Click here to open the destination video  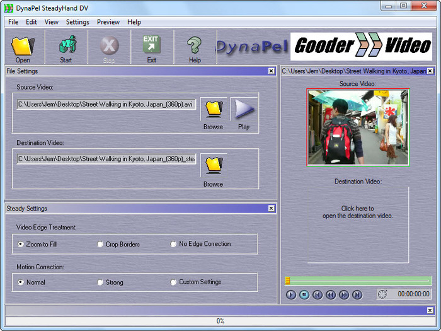358,212
